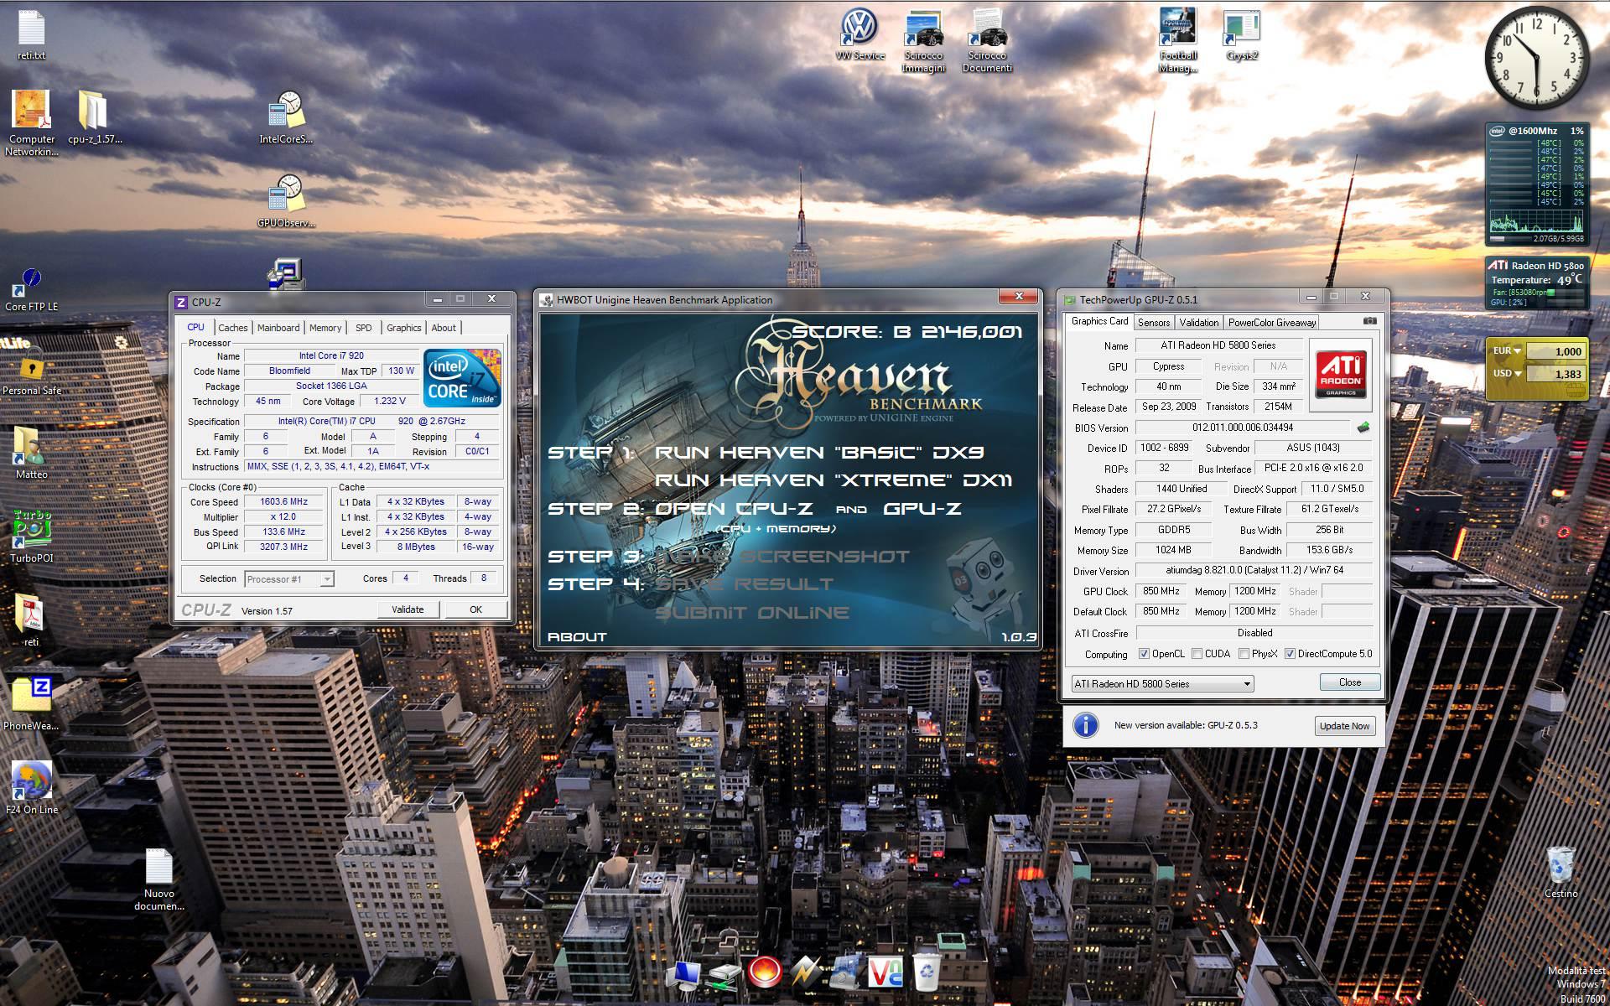Click GPU-Z screenshot camera icon
Screen dimensions: 1610x1006
coord(1369,321)
